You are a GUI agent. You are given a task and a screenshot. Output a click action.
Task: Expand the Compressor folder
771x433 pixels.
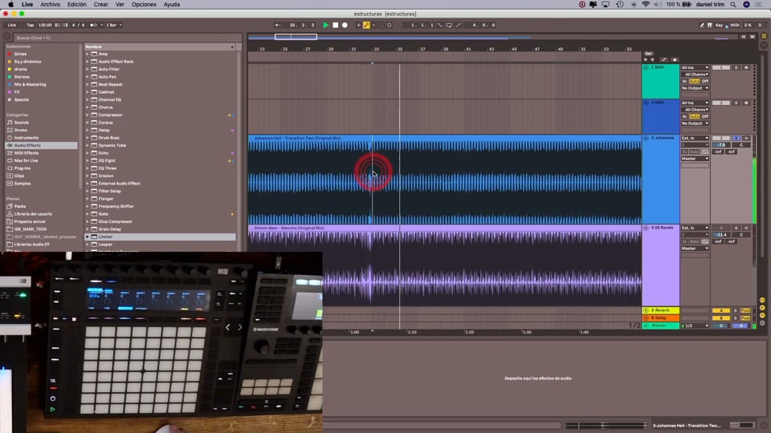[x=88, y=115]
